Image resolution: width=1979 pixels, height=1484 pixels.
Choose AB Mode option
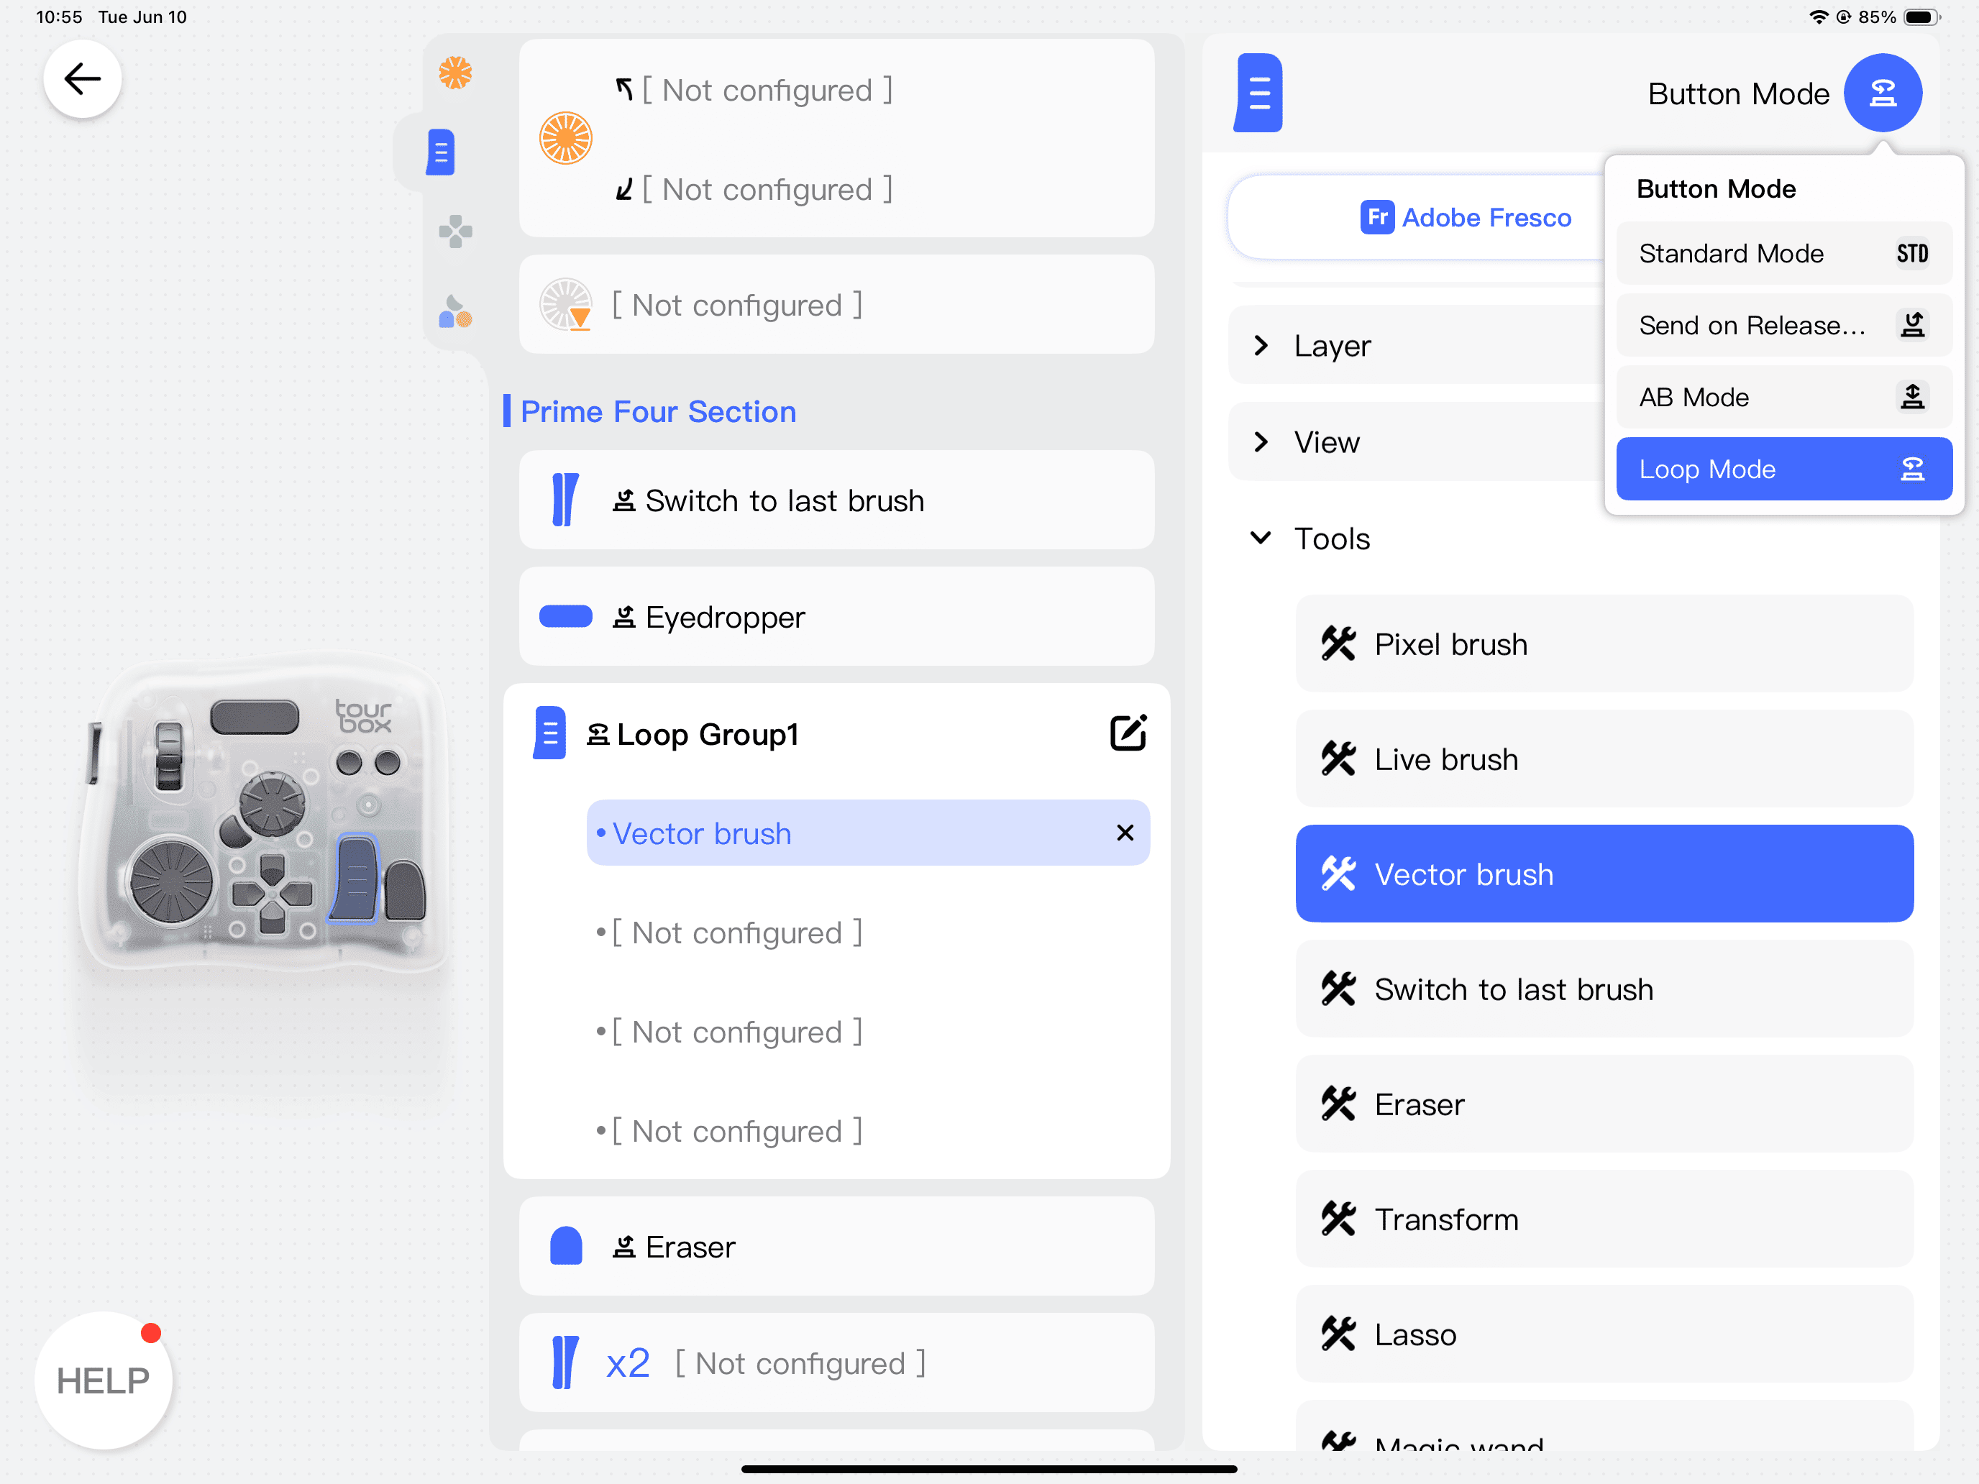(x=1784, y=397)
